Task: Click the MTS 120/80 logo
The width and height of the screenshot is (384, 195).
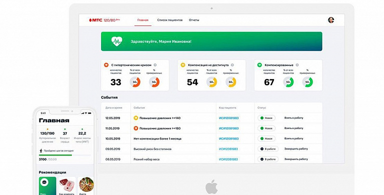Action: 104,20
